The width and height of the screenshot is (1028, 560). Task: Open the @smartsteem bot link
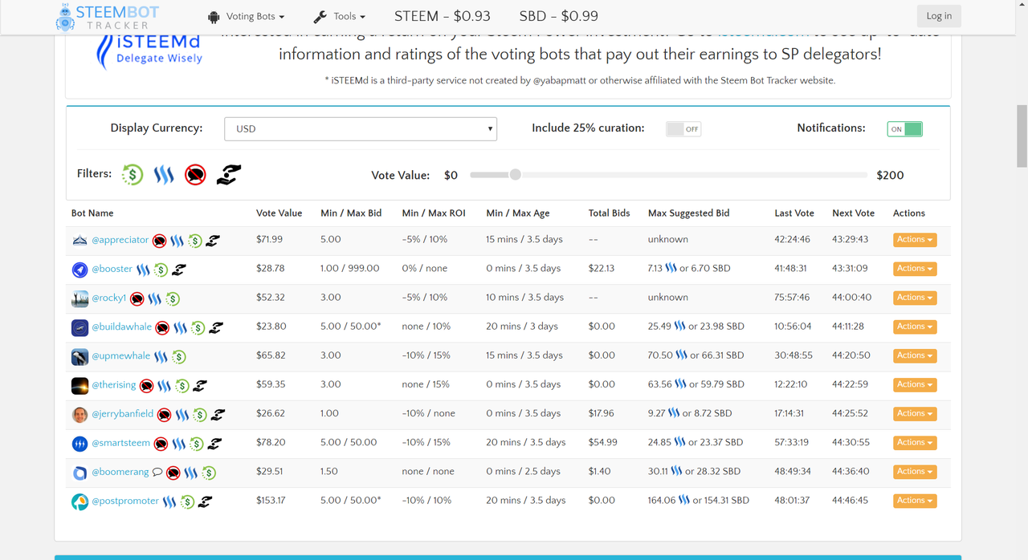(x=120, y=443)
